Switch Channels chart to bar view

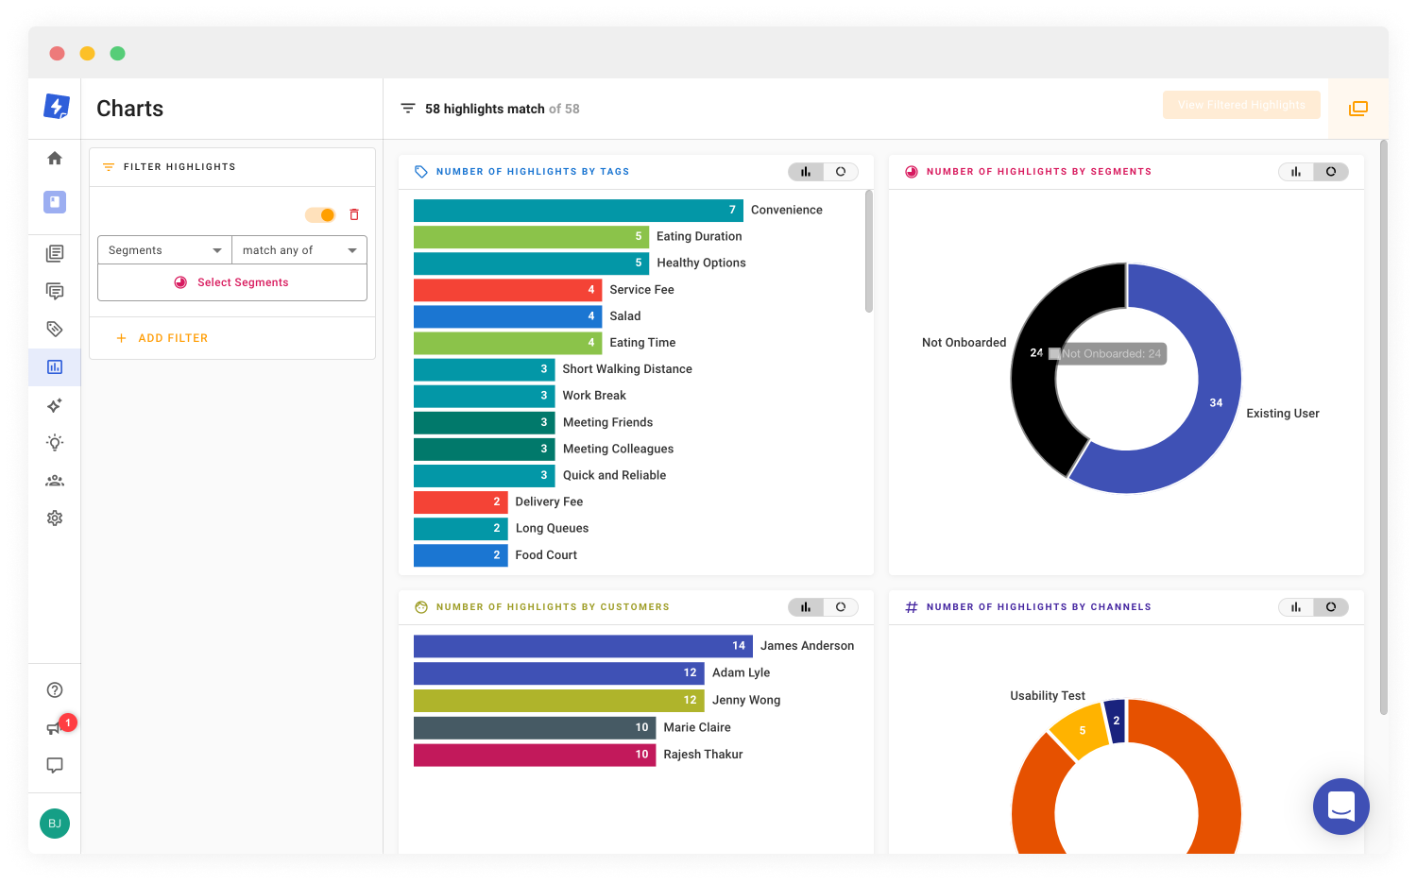pos(1296,607)
